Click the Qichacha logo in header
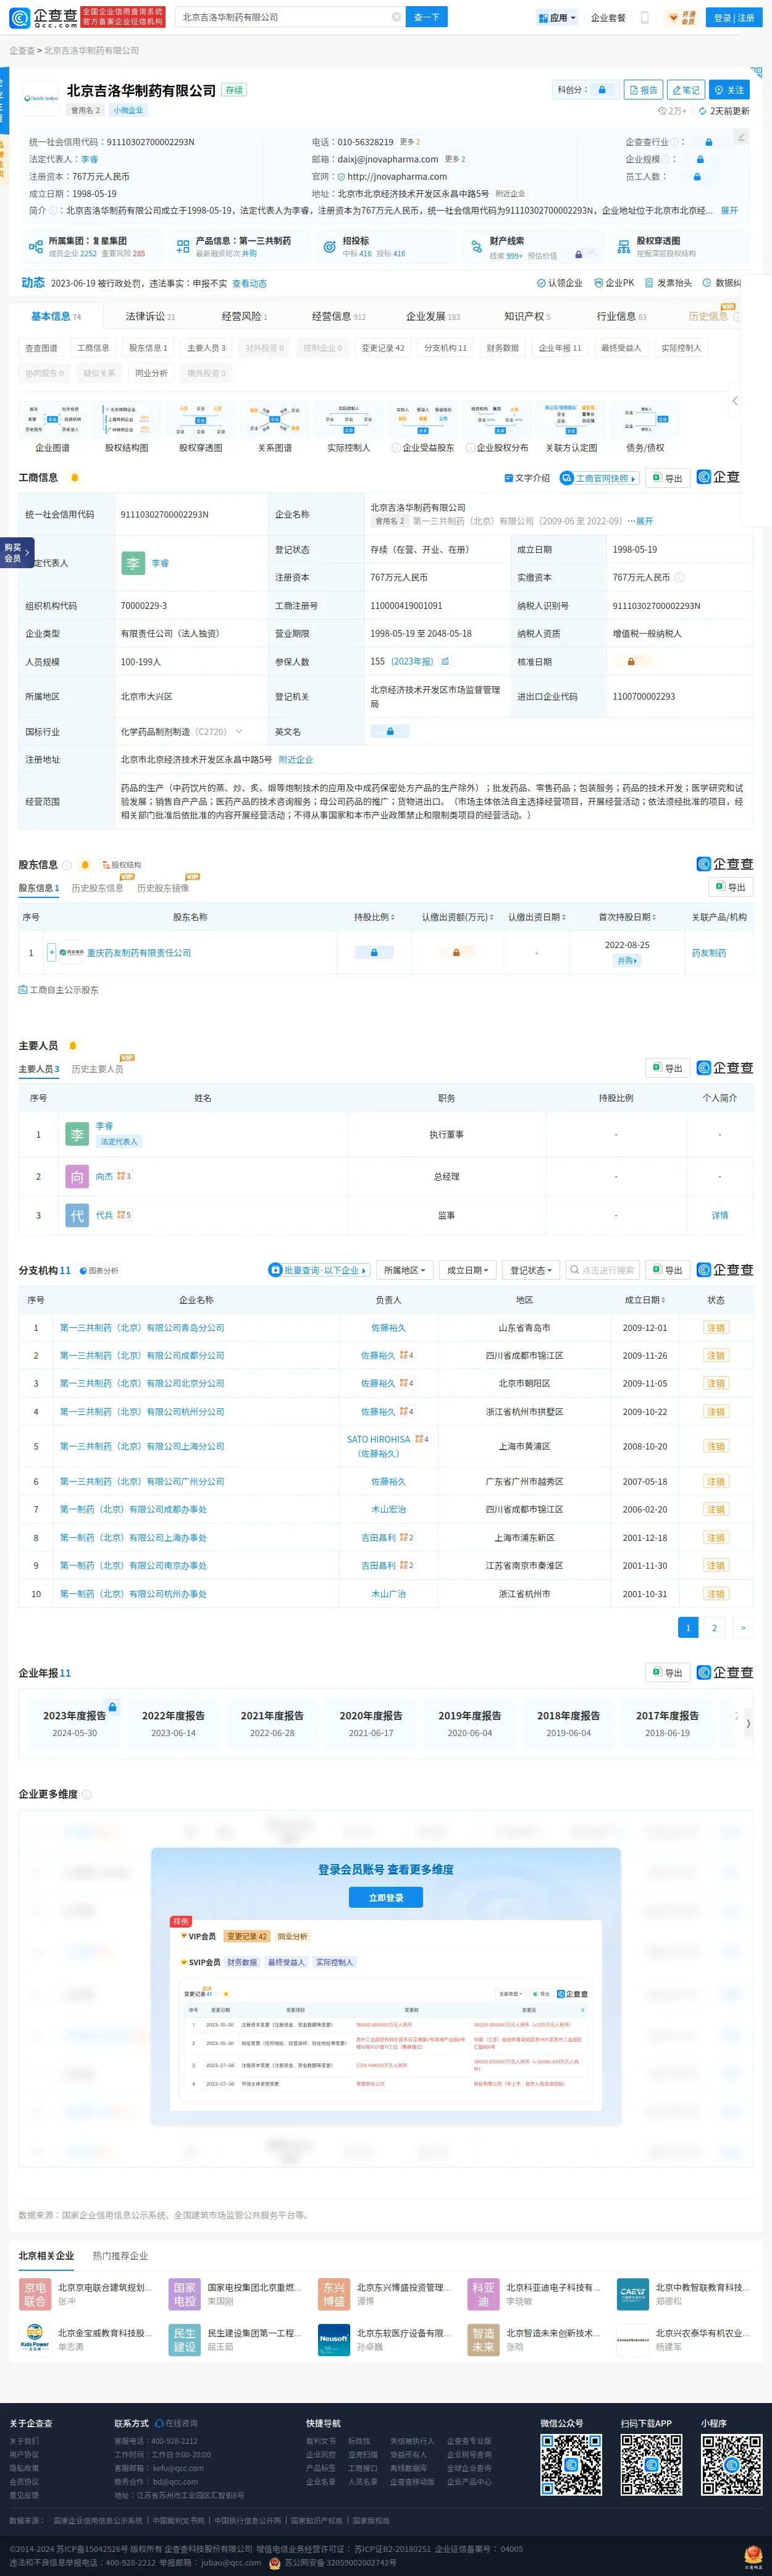The height and width of the screenshot is (2576, 772). (x=43, y=17)
